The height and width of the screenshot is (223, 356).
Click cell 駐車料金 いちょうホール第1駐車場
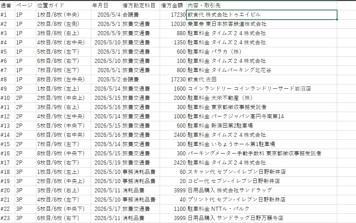click(262, 144)
